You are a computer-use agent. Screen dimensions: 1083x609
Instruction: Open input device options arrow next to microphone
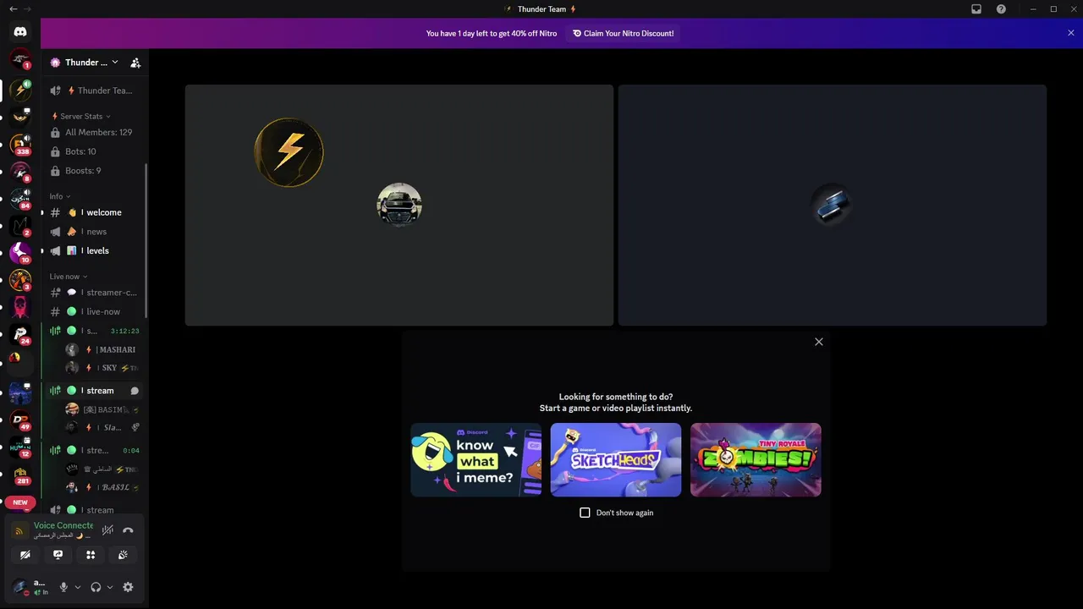coord(78,587)
